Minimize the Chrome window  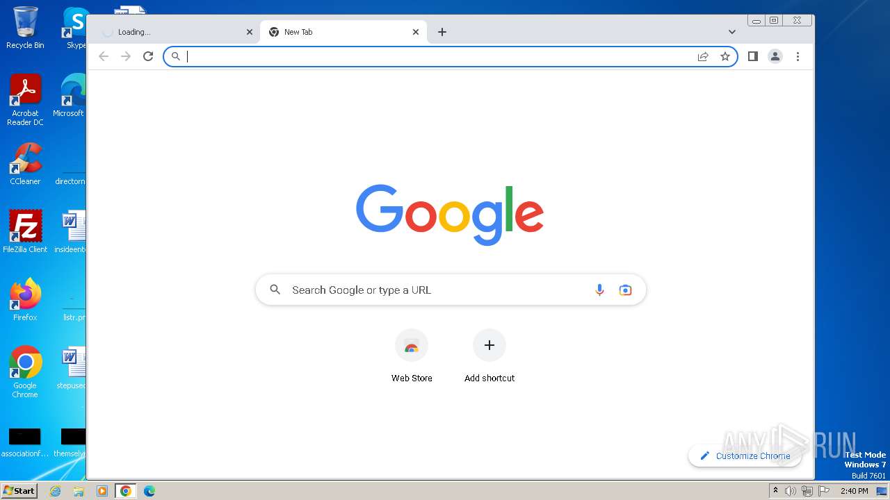pos(756,20)
